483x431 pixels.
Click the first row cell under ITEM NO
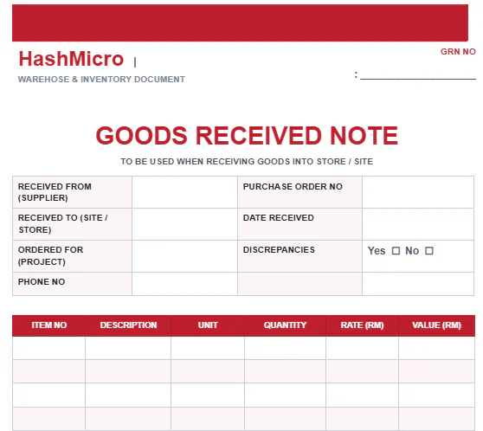(x=49, y=348)
